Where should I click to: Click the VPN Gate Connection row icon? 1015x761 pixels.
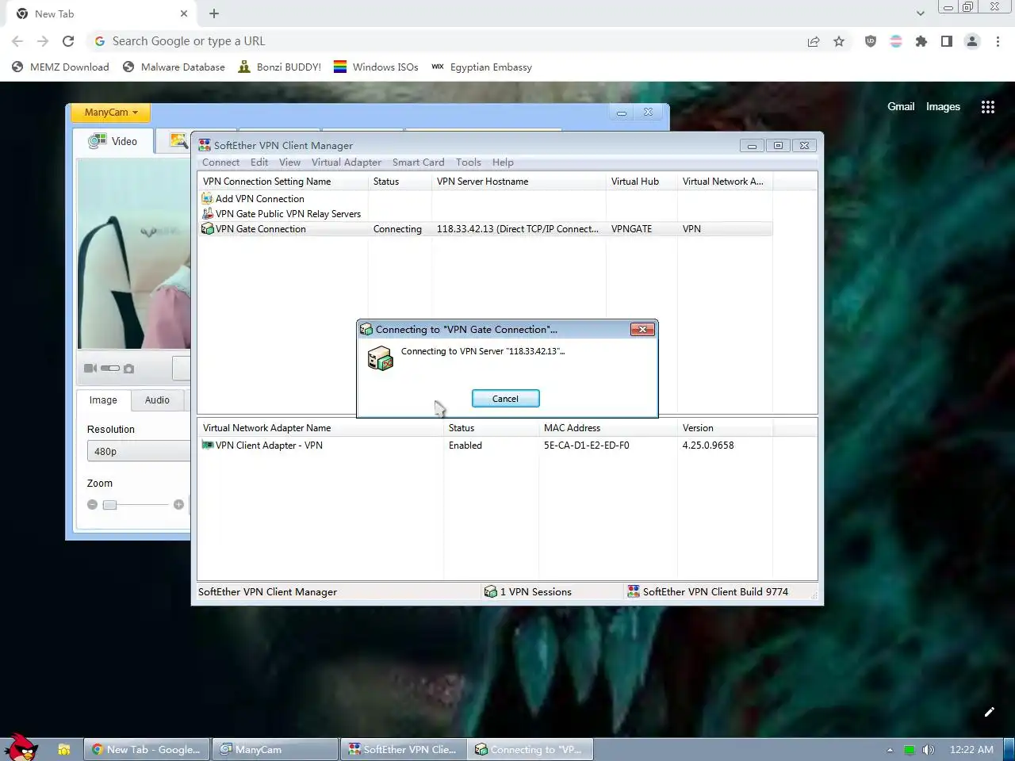coord(208,228)
